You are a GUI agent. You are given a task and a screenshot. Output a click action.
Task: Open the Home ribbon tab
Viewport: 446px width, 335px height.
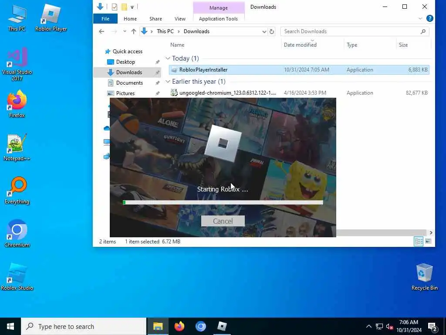point(130,18)
